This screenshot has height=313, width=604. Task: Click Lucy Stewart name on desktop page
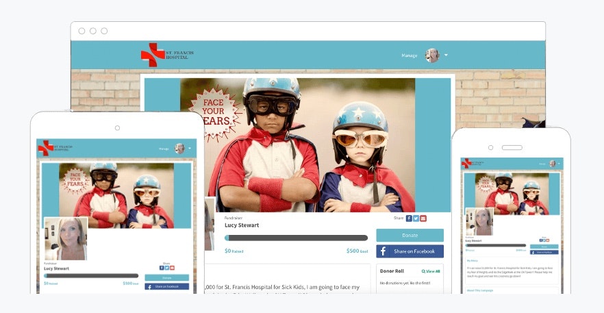(242, 225)
